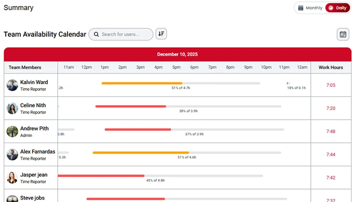Open Steve jobs member name

(x=34, y=198)
